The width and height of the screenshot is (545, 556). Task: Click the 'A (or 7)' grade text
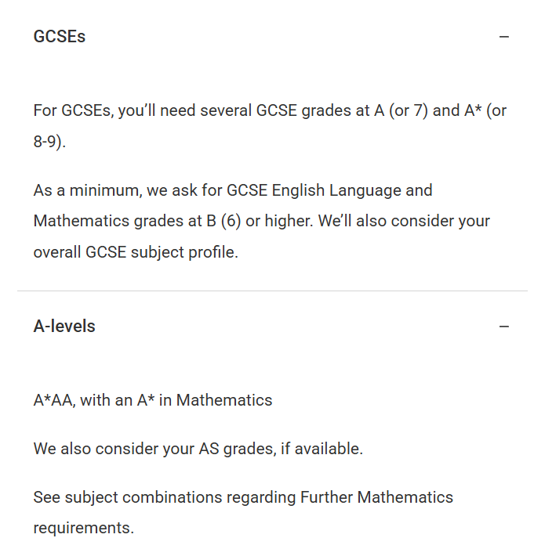pos(401,110)
